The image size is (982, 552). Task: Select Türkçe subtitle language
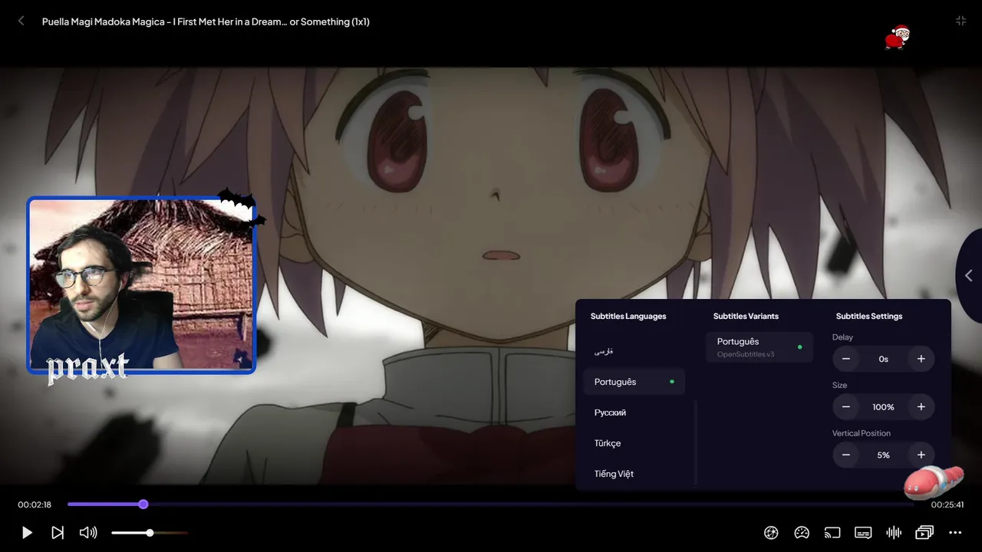point(634,443)
